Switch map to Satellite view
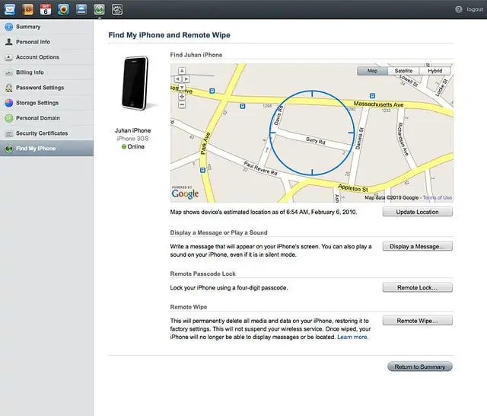The width and height of the screenshot is (487, 416). (403, 71)
